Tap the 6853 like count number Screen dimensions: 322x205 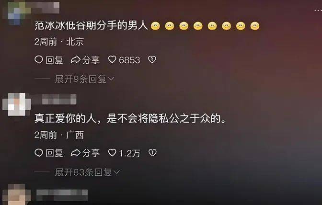point(129,60)
